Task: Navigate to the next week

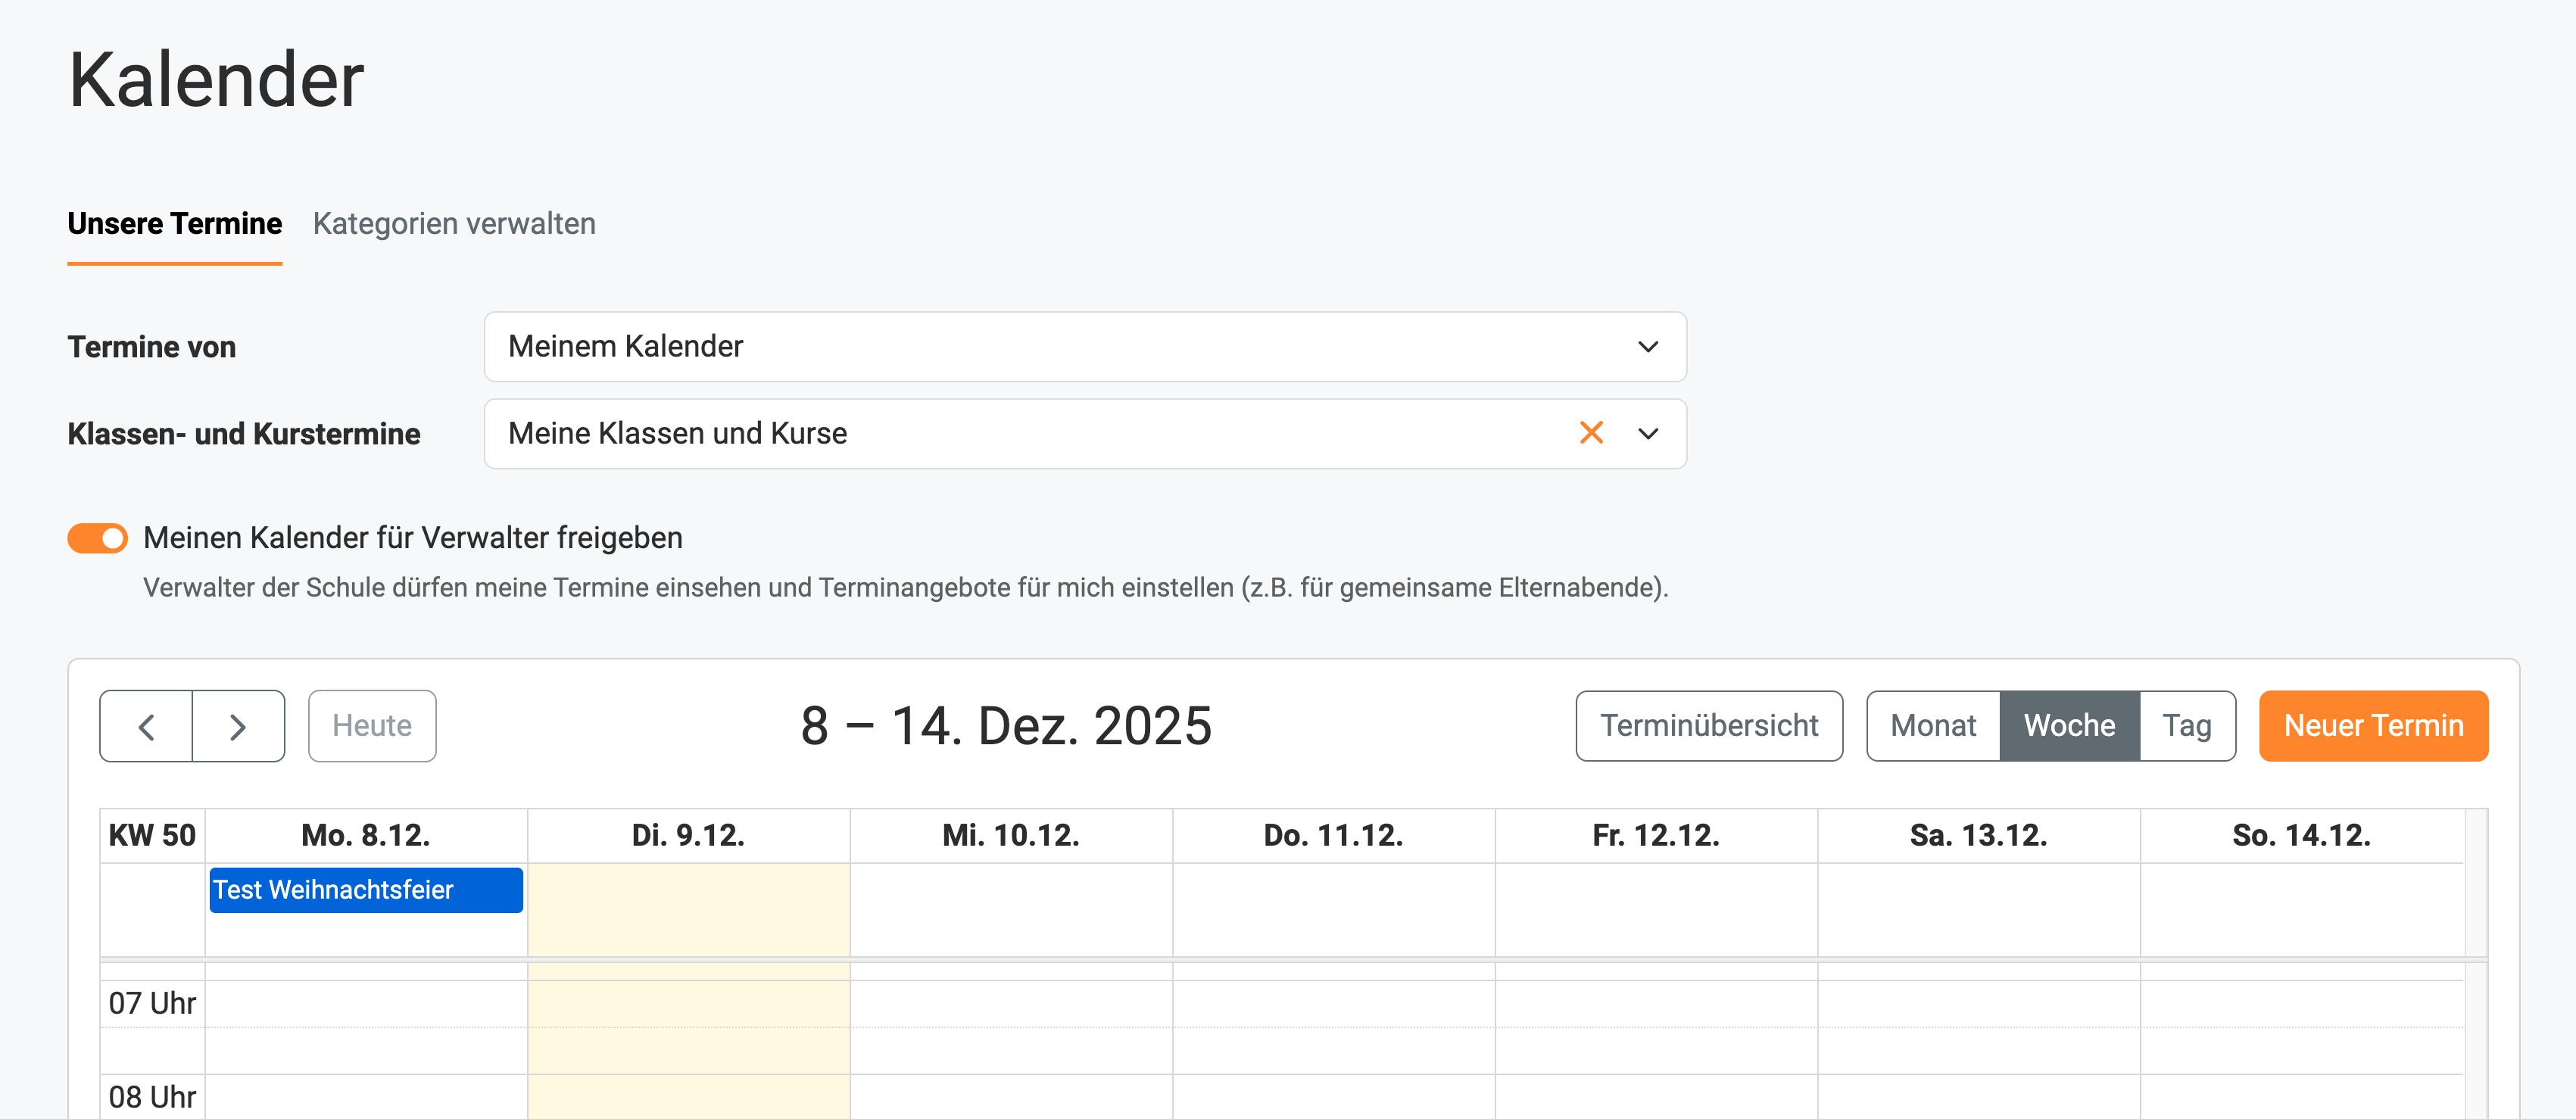Action: [238, 726]
